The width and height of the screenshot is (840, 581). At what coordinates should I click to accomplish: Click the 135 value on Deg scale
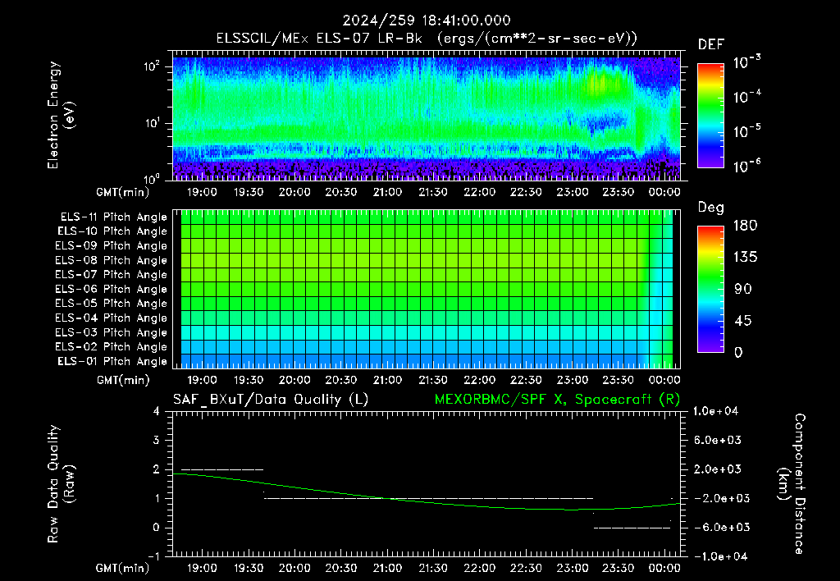coord(745,258)
